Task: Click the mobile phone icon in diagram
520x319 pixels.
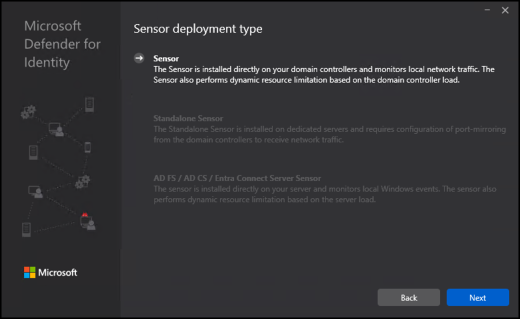Action: click(87, 147)
